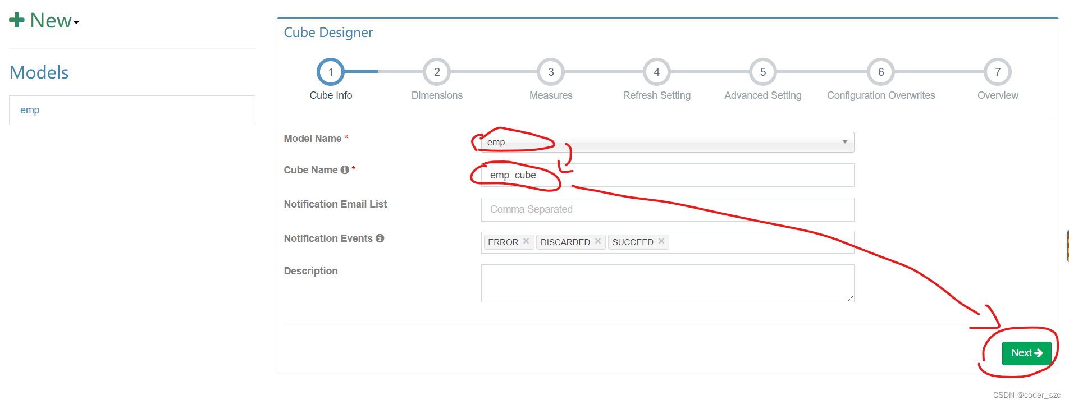Click the Description text area
1069x404 pixels.
pos(668,283)
